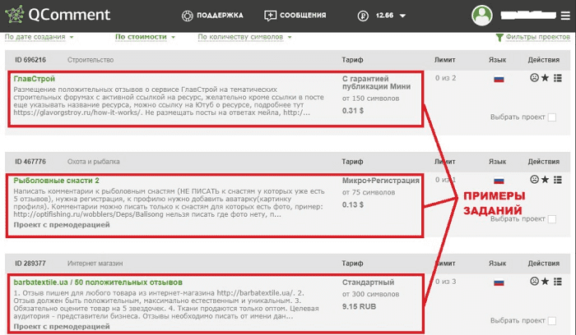This screenshot has height=335, width=576.
Task: Click the от 300 символов text
Action: pos(370,294)
